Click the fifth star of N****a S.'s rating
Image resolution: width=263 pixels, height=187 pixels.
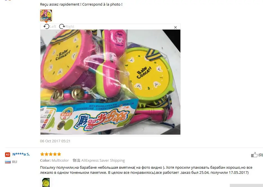pyautogui.click(x=59, y=154)
